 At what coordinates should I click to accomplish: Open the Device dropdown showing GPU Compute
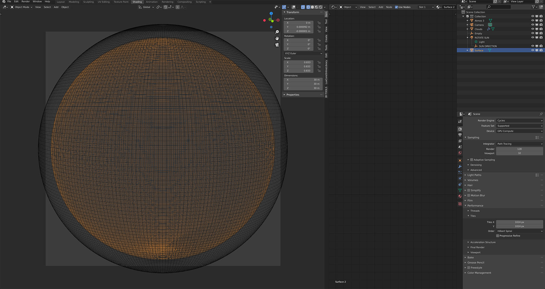tap(519, 131)
